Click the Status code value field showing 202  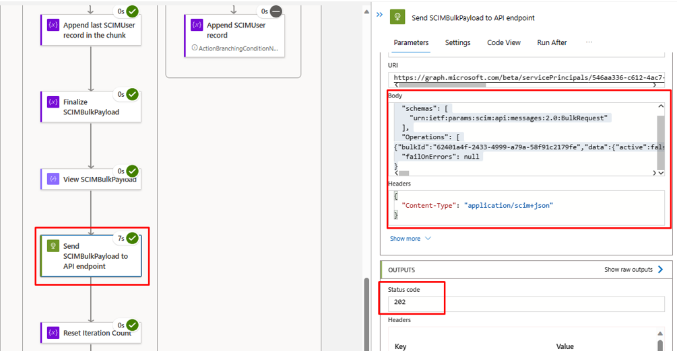click(x=526, y=303)
